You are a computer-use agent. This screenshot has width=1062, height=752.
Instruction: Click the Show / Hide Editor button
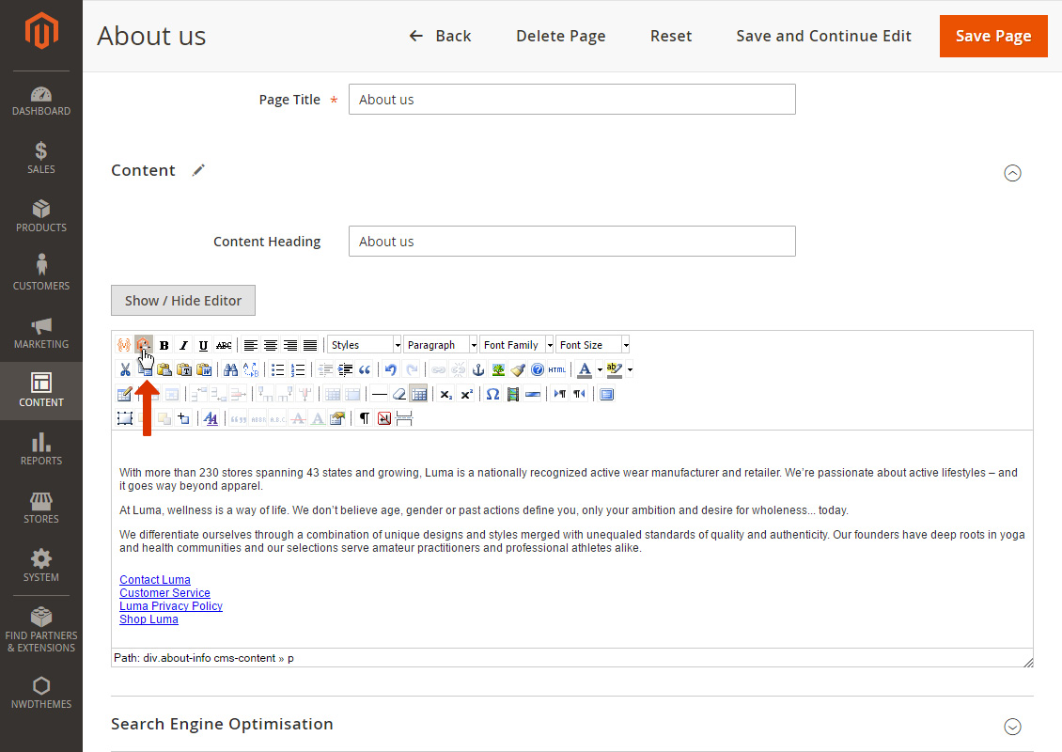coord(183,300)
